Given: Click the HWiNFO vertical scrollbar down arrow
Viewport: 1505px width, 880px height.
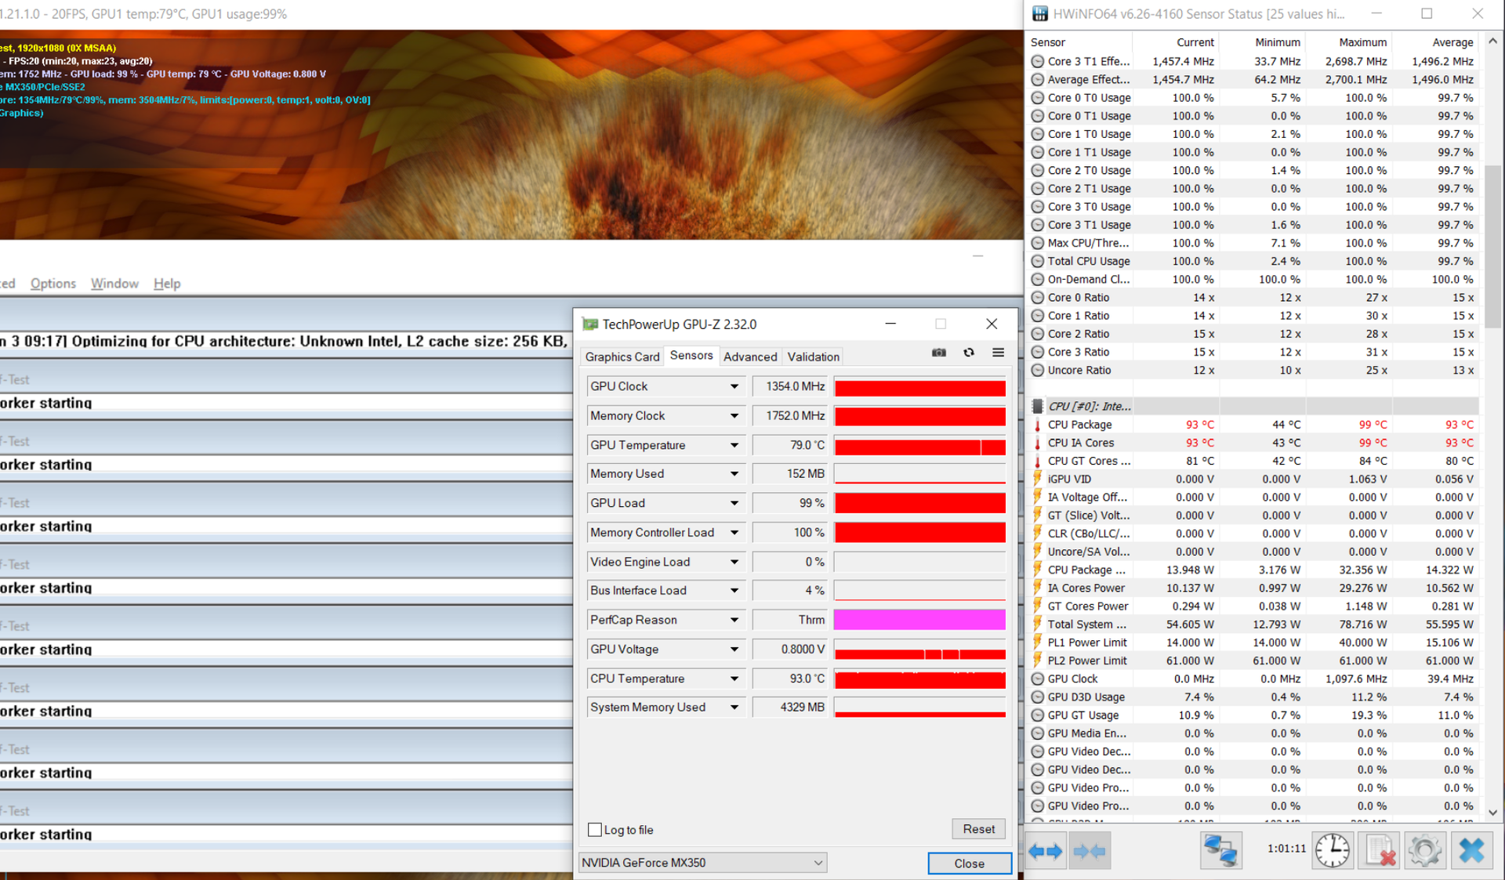Looking at the screenshot, I should coord(1492,813).
